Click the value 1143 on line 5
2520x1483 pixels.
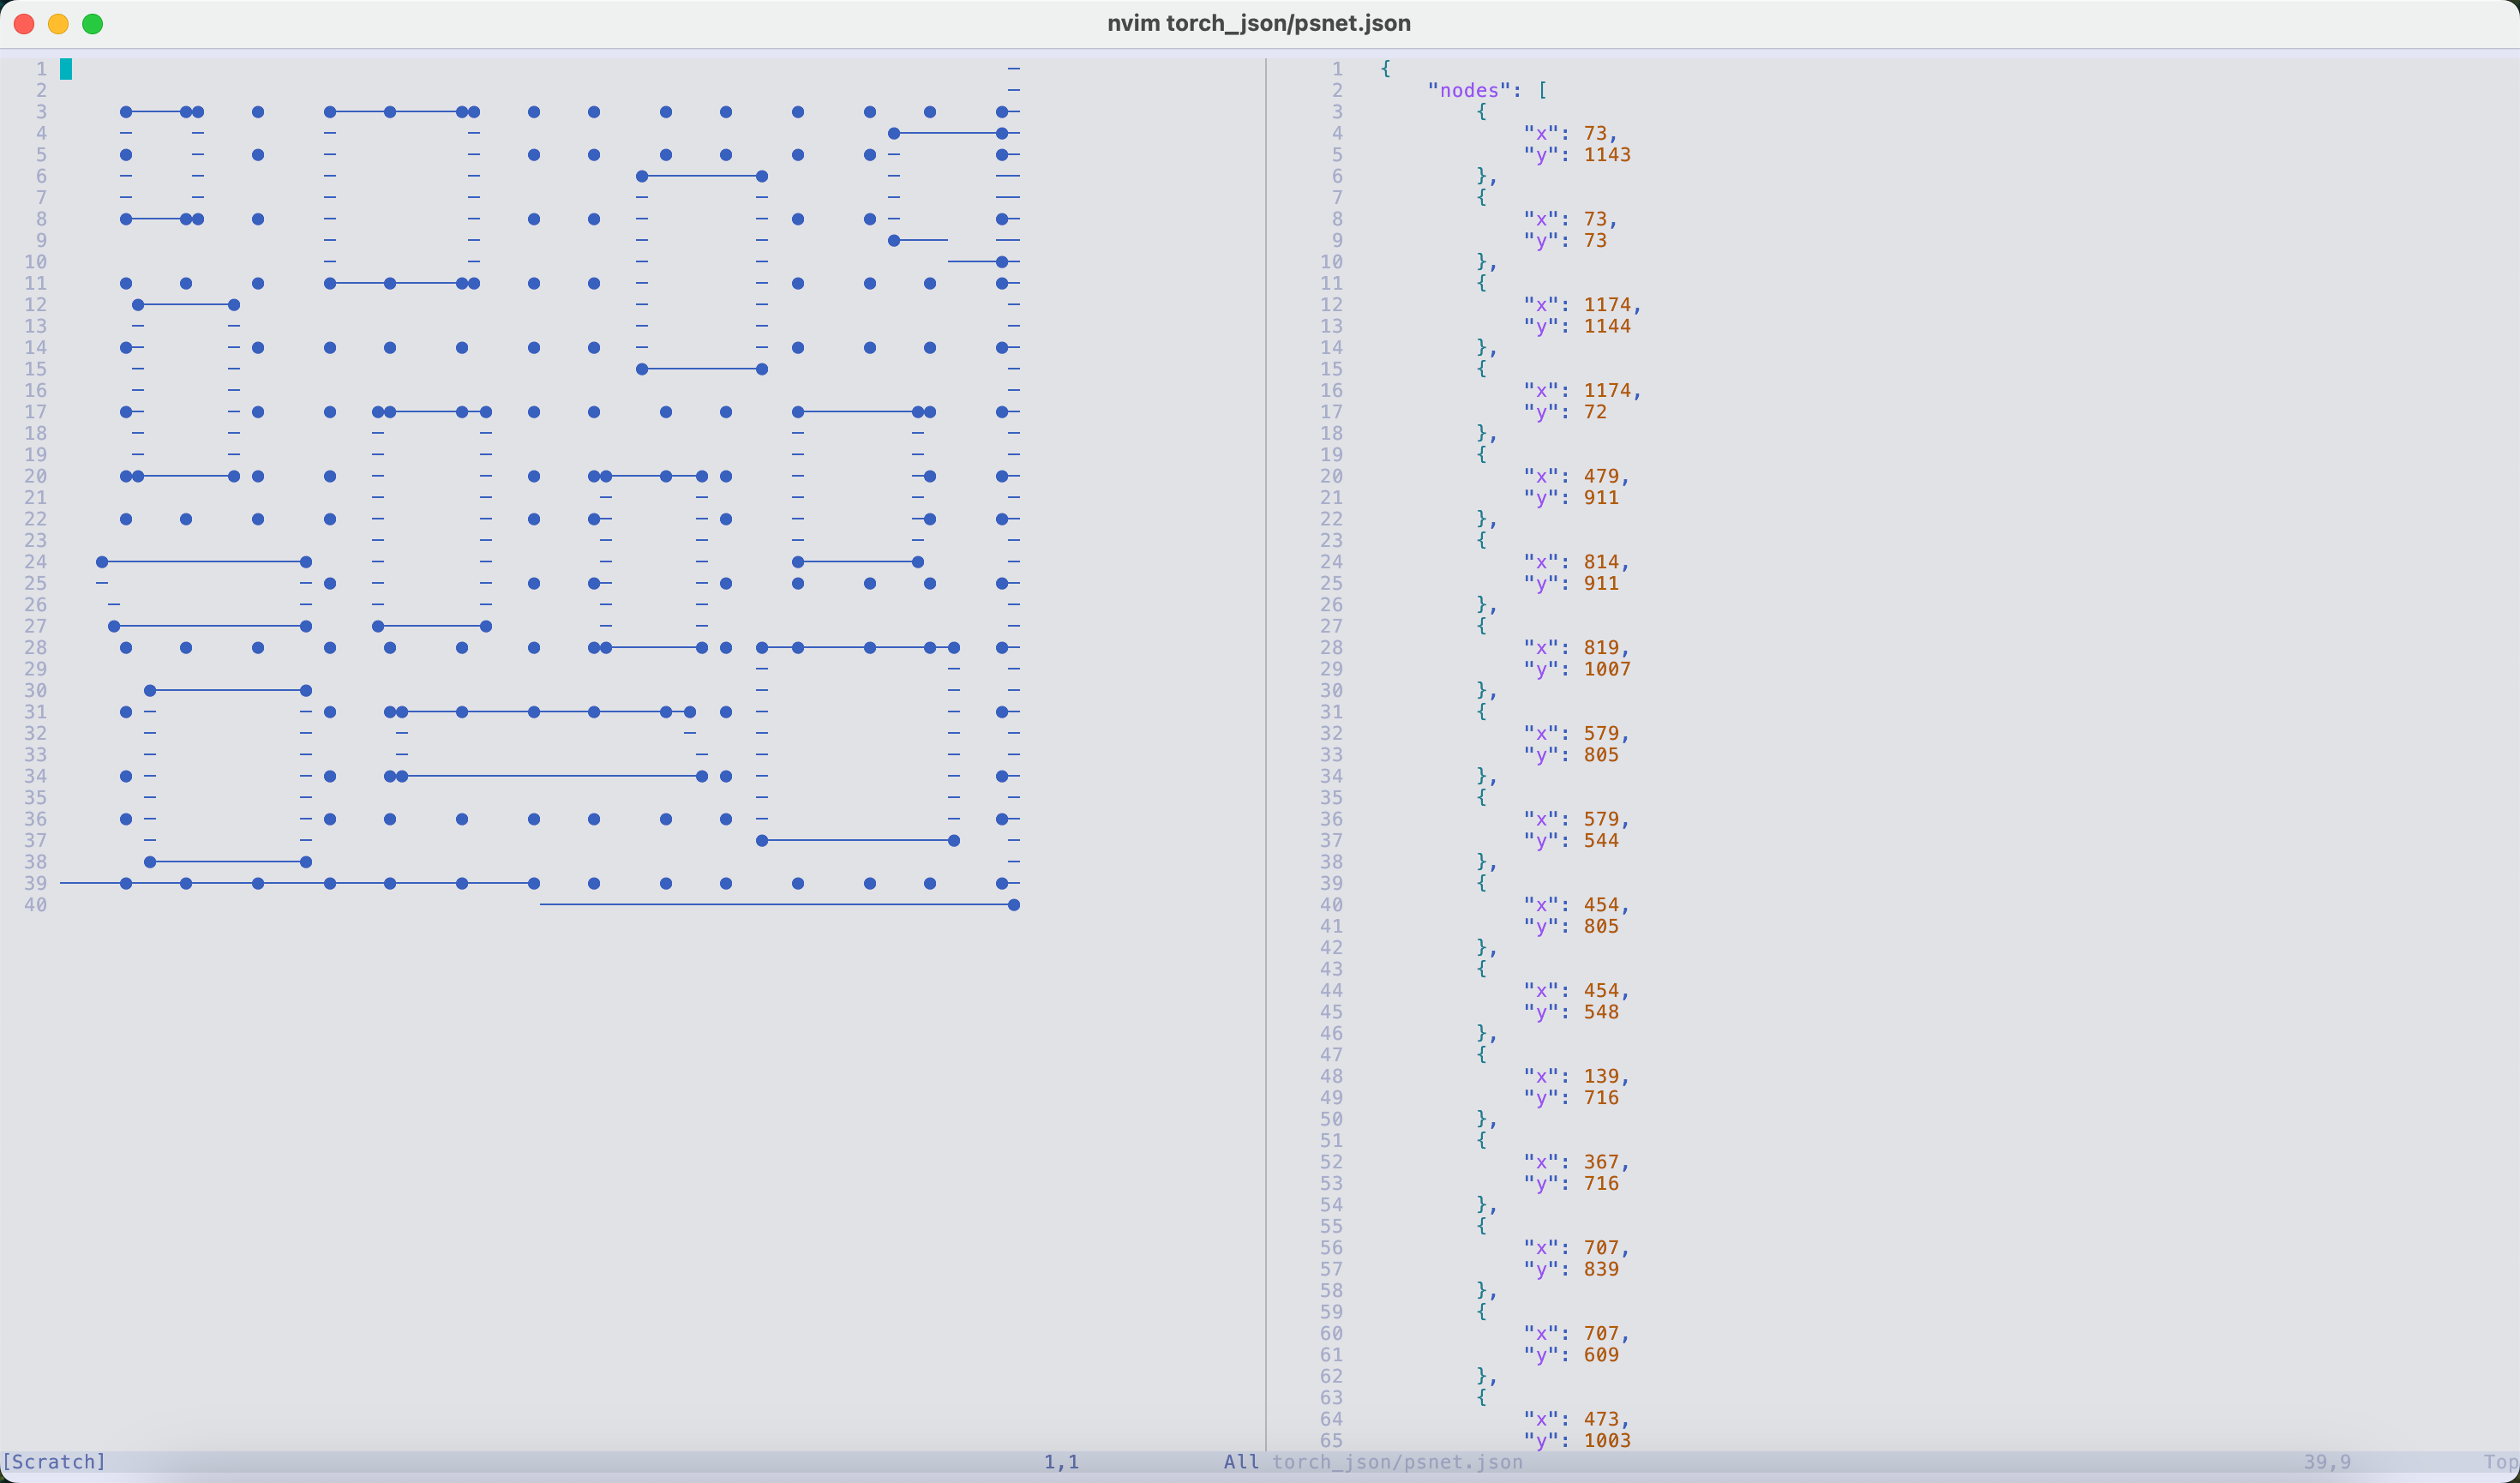pyautogui.click(x=1606, y=155)
